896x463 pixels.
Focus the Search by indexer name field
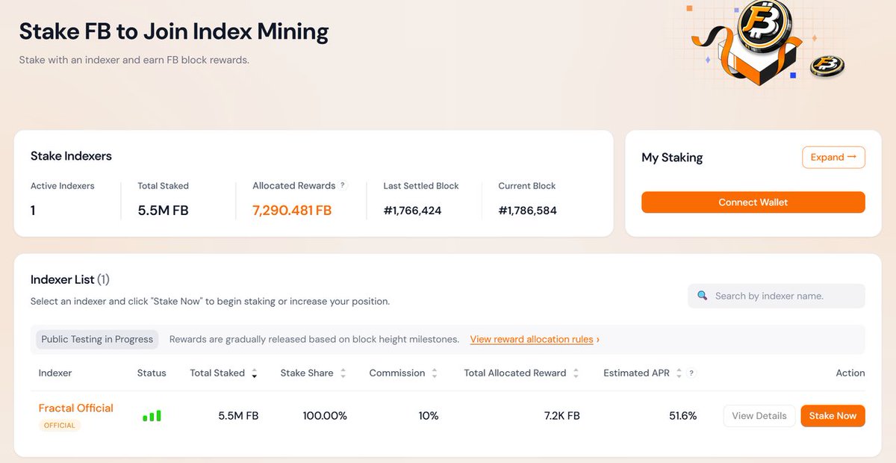tap(777, 296)
